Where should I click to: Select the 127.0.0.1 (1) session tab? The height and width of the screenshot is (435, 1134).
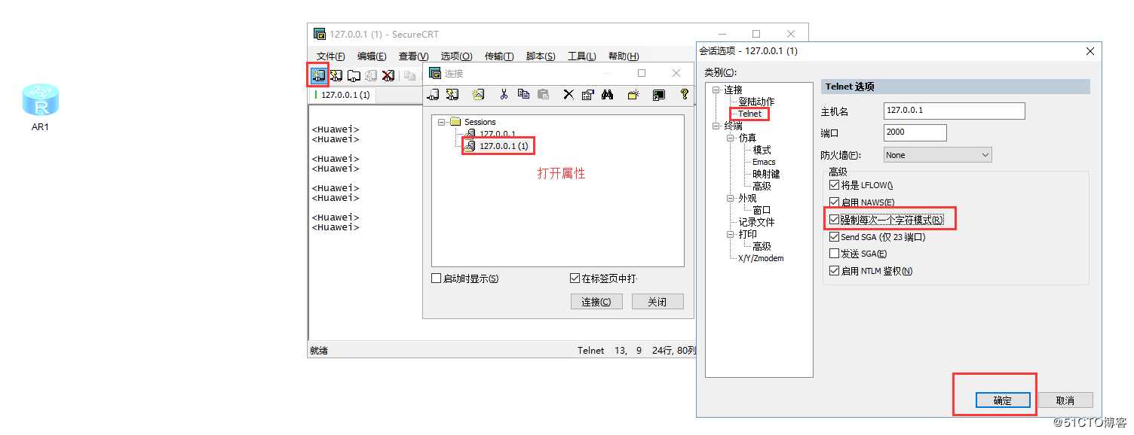[x=343, y=95]
